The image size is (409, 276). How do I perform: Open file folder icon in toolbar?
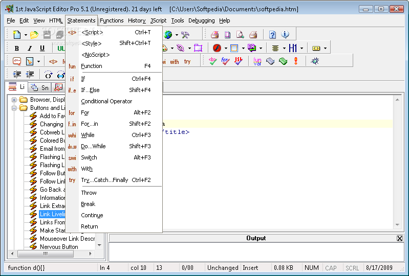pyautogui.click(x=34, y=34)
